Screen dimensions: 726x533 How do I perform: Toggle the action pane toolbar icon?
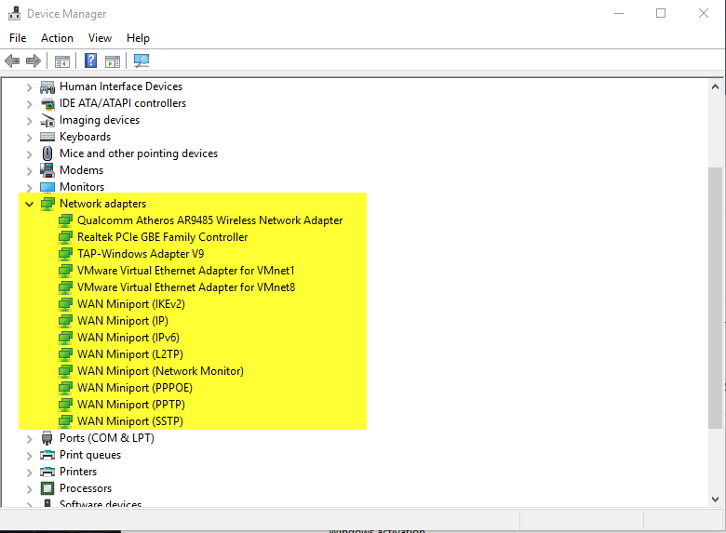pyautogui.click(x=113, y=61)
